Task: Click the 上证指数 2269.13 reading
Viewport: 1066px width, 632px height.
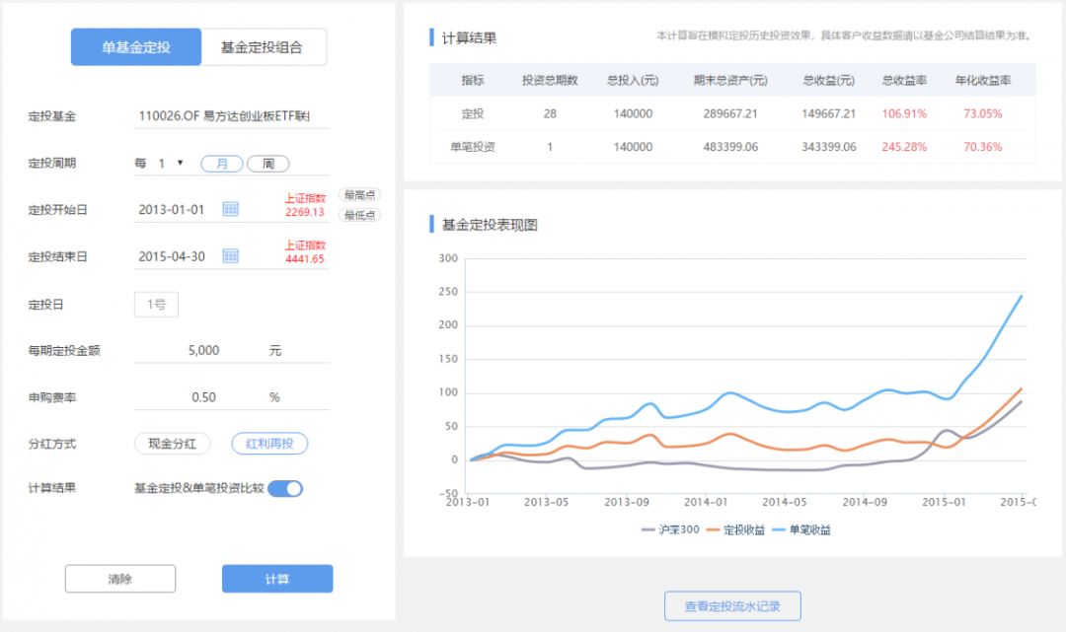Action: pyautogui.click(x=305, y=205)
